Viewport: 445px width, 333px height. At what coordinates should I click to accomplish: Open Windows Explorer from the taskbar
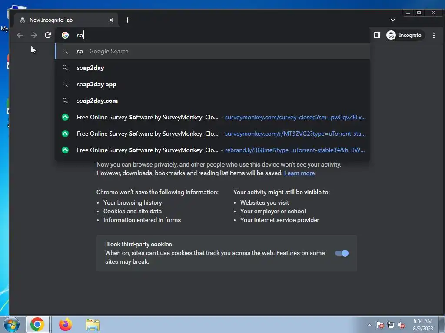[x=93, y=324]
